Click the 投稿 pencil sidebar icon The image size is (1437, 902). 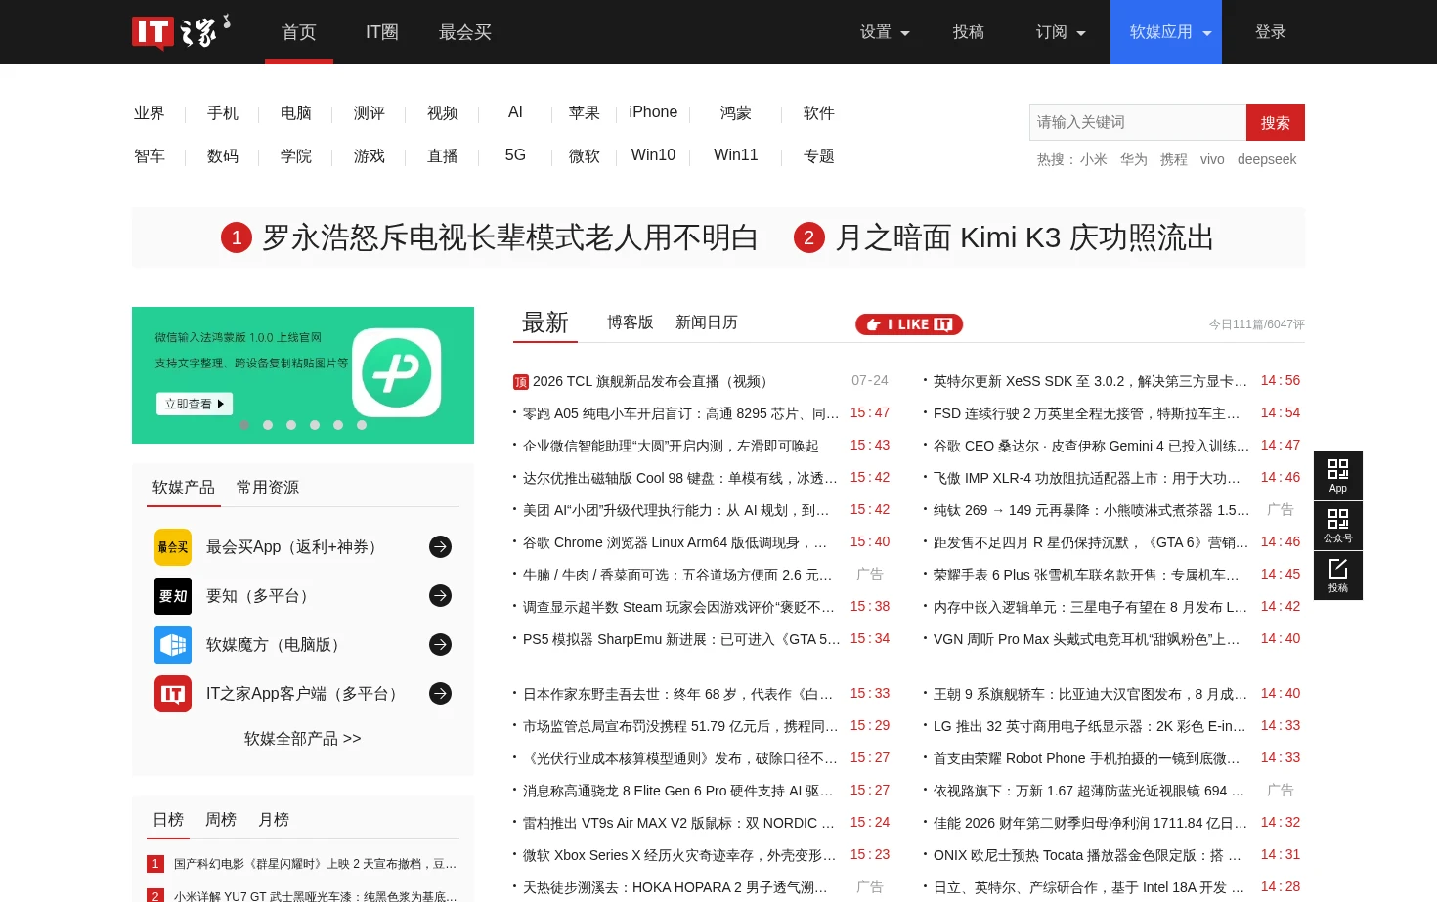tap(1338, 576)
